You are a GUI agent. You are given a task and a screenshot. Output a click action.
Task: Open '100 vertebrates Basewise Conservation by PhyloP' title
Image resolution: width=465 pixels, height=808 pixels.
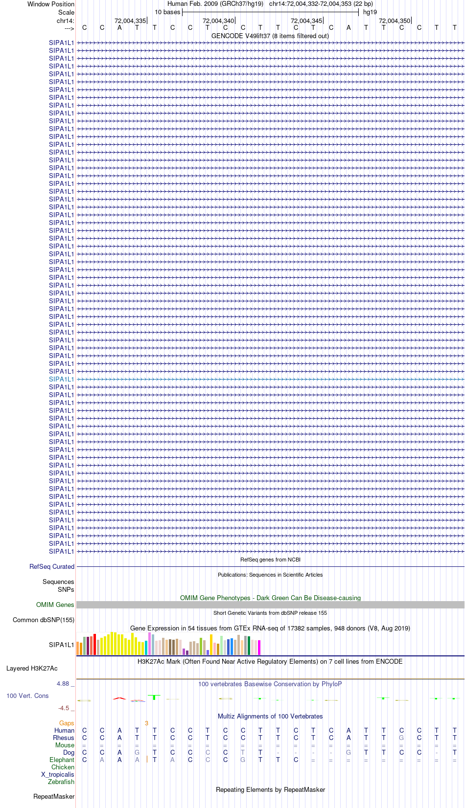[x=270, y=684]
